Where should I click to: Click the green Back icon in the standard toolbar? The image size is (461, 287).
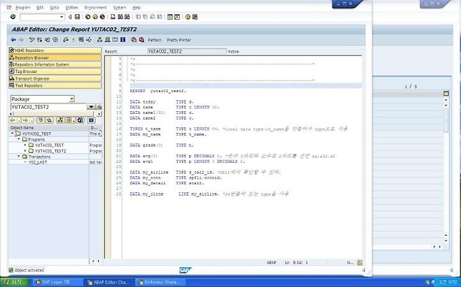click(88, 17)
